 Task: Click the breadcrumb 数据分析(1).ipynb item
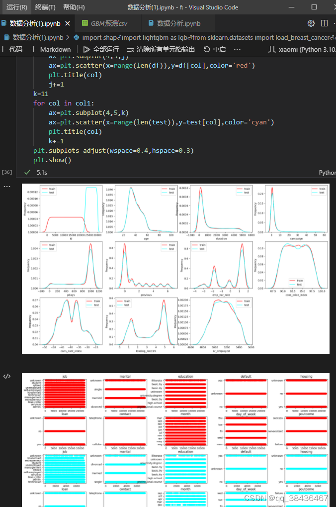pyautogui.click(x=38, y=37)
